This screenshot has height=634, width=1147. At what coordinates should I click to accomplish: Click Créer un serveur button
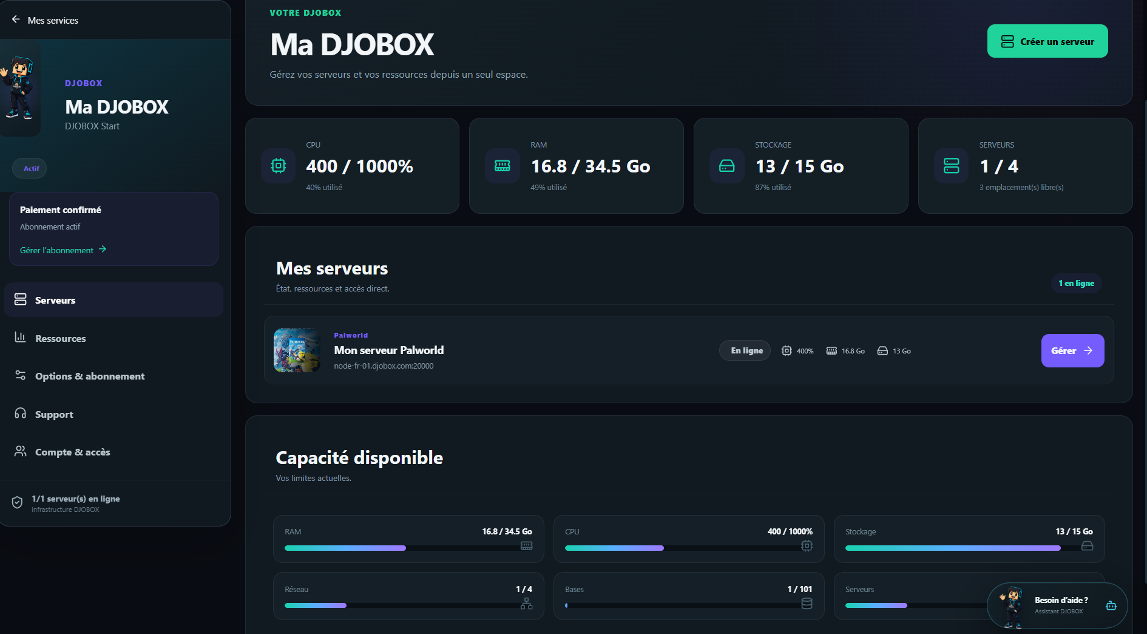(x=1047, y=41)
